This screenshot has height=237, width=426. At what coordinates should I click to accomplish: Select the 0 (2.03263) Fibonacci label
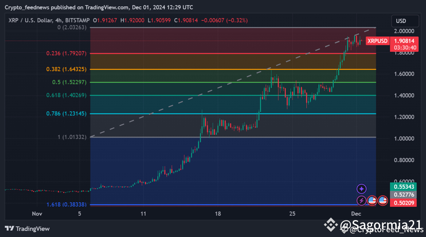click(x=72, y=27)
